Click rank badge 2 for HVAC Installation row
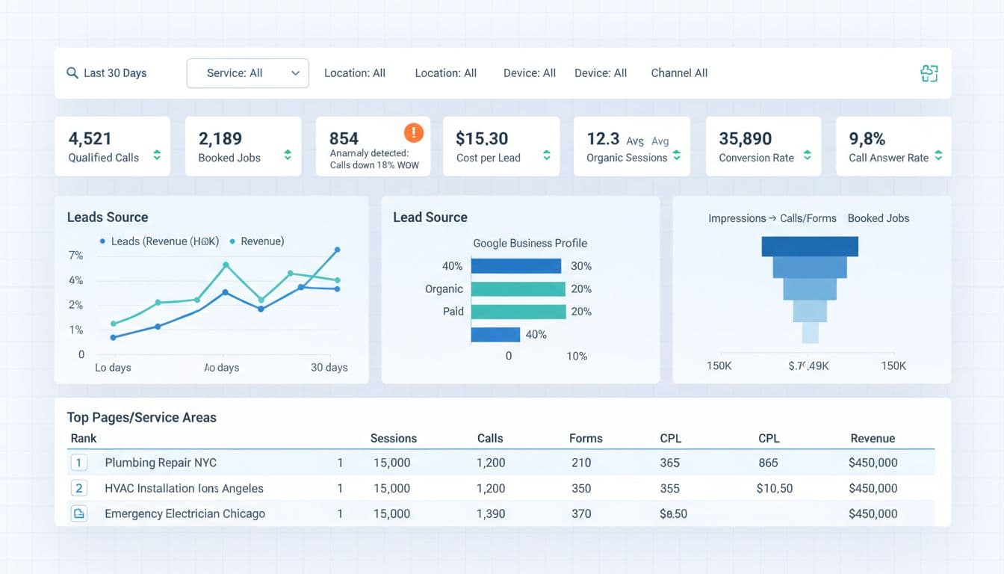Viewport: 1004px width, 574px height. pyautogui.click(x=78, y=488)
